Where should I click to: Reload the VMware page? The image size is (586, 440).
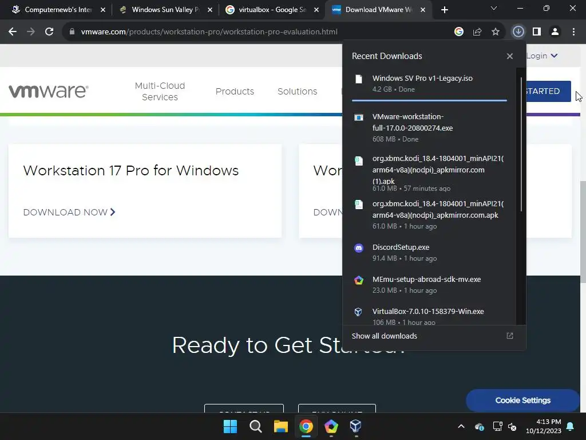pyautogui.click(x=49, y=32)
